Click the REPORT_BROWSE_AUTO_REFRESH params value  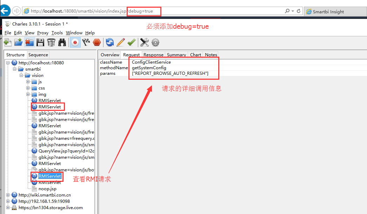coord(170,73)
